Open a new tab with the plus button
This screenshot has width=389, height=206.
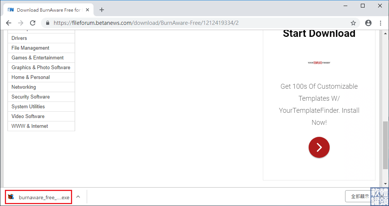click(x=101, y=10)
